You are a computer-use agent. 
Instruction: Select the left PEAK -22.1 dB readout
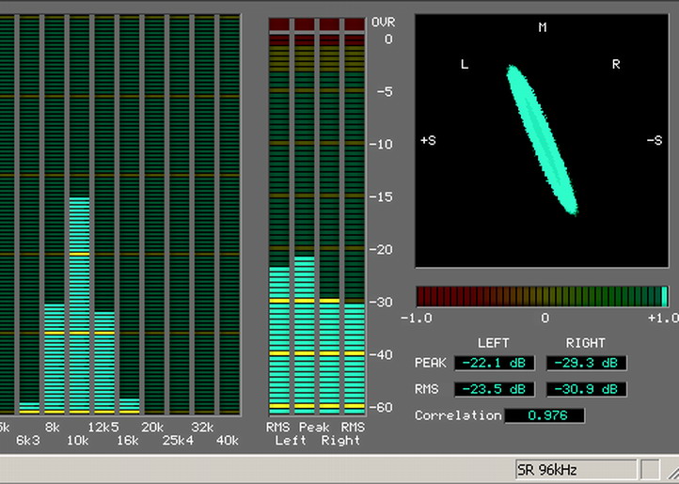point(495,363)
